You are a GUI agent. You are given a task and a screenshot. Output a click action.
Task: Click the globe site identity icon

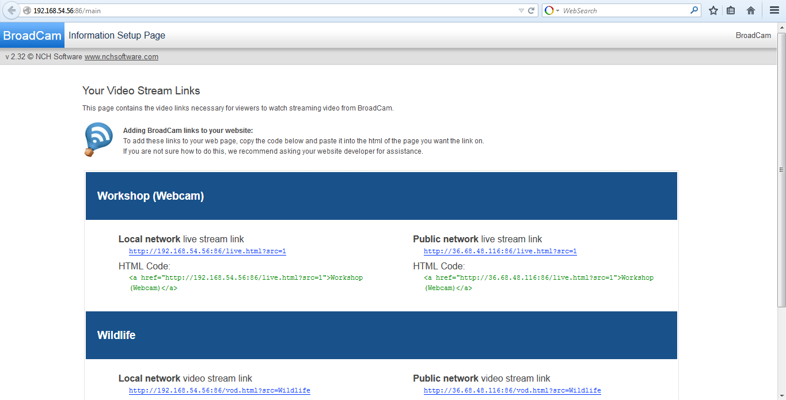(26, 10)
